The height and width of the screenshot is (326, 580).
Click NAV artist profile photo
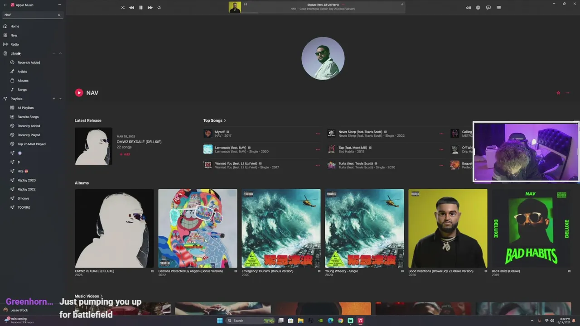click(323, 58)
